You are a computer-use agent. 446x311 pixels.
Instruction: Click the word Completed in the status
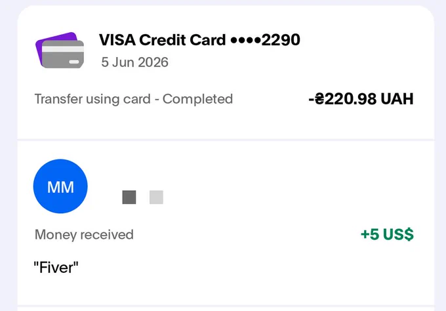coord(197,99)
